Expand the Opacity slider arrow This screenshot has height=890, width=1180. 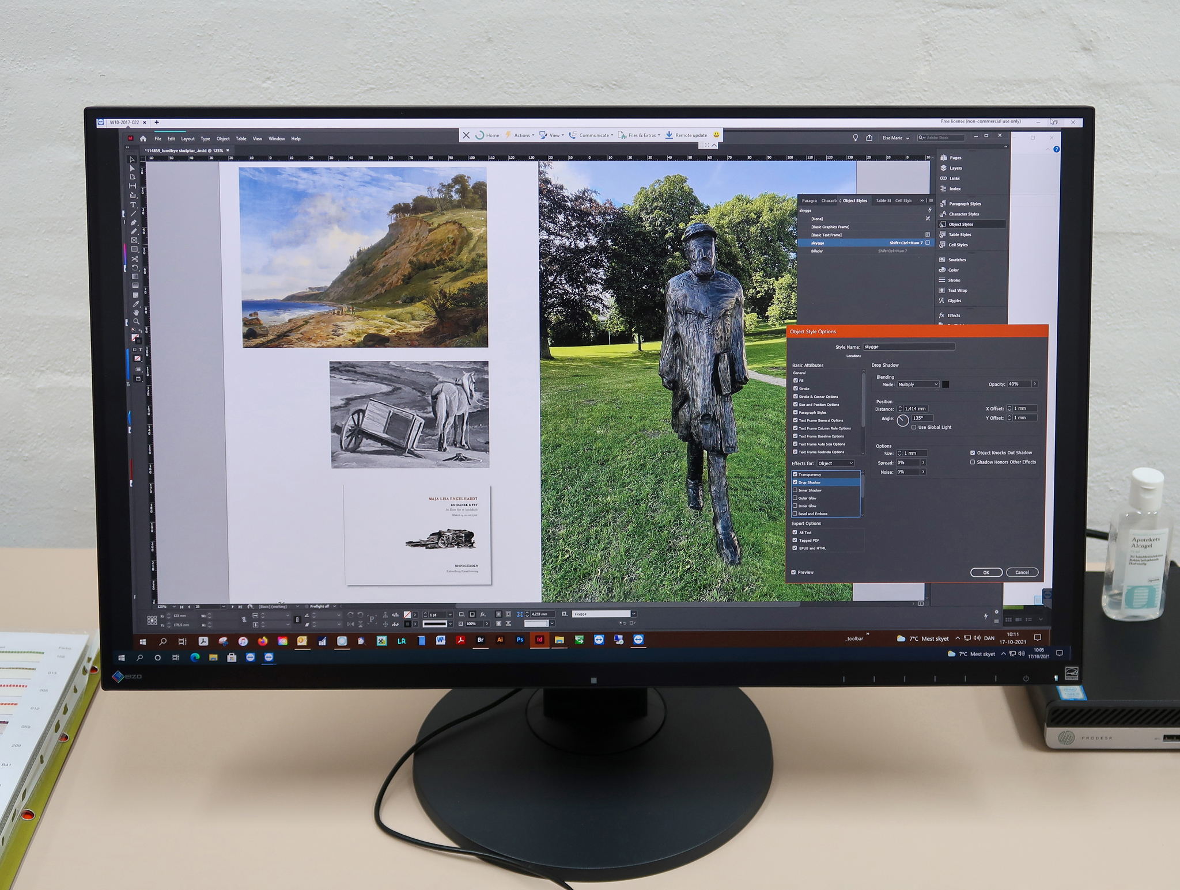(x=1035, y=384)
